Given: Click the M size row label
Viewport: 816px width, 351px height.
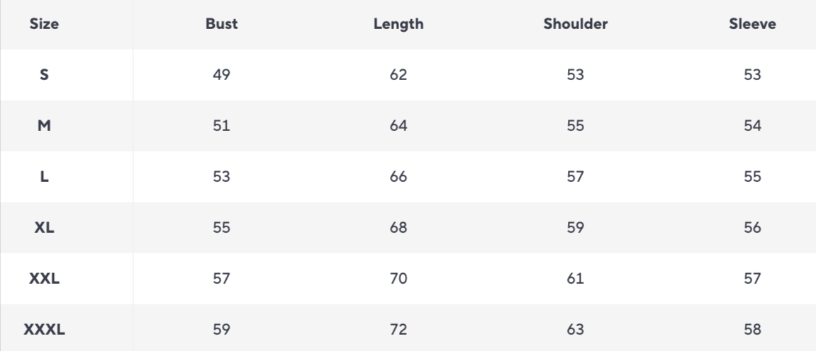Looking at the screenshot, I should point(44,126).
